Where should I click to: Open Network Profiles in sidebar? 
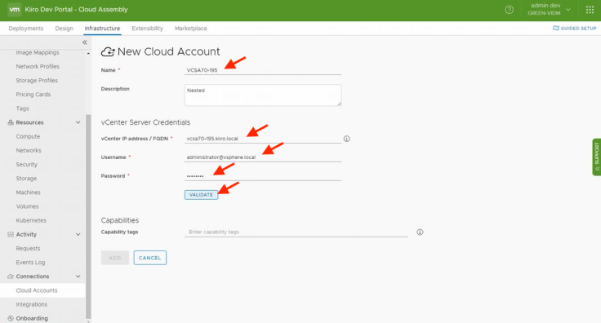click(x=38, y=67)
